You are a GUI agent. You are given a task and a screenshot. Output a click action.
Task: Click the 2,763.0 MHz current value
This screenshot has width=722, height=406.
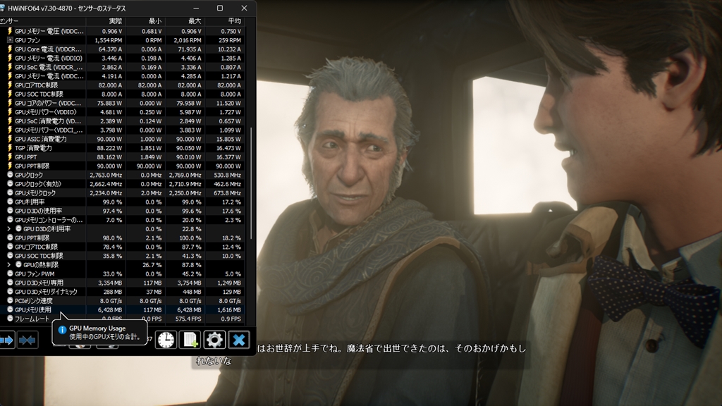click(x=106, y=175)
